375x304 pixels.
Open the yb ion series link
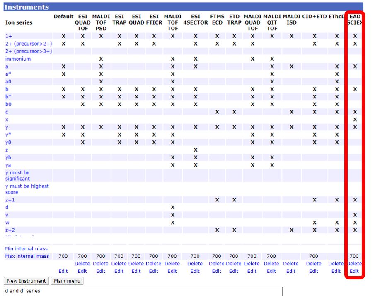pyautogui.click(x=8, y=157)
